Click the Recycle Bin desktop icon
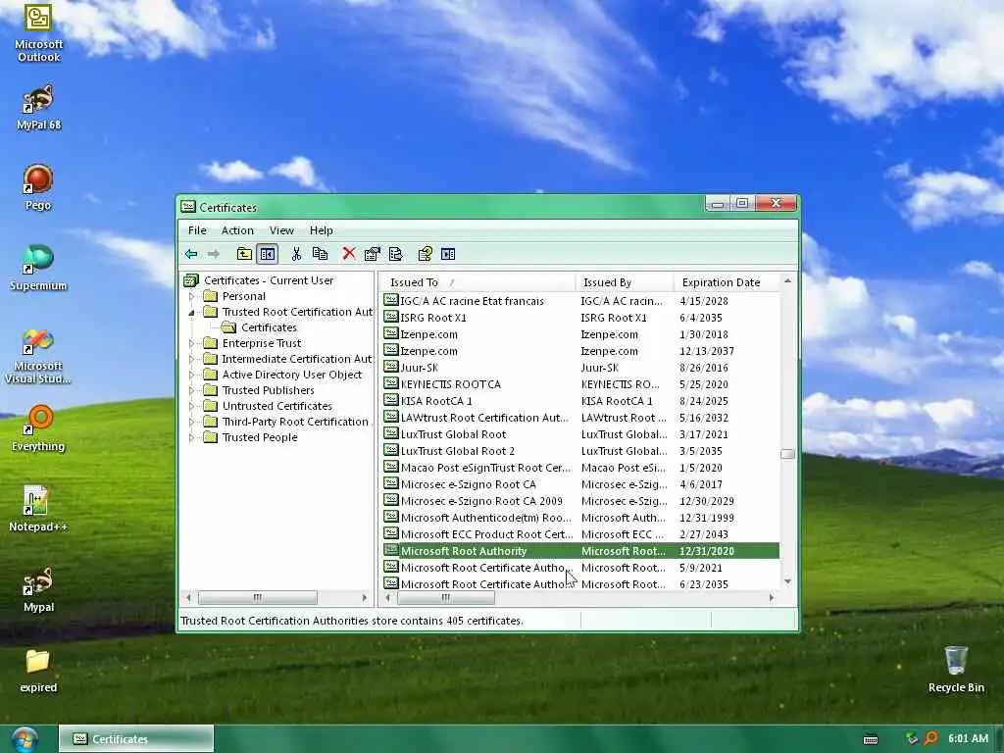 (x=956, y=670)
